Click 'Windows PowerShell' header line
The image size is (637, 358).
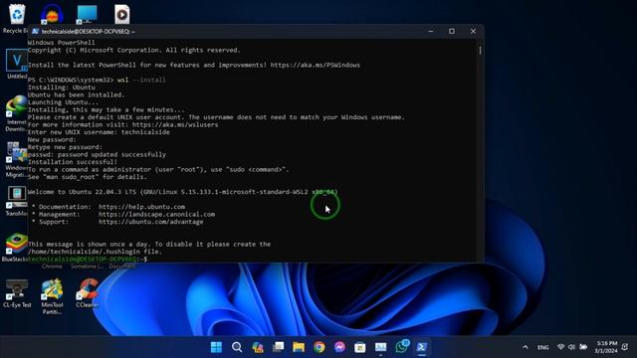[x=61, y=43]
